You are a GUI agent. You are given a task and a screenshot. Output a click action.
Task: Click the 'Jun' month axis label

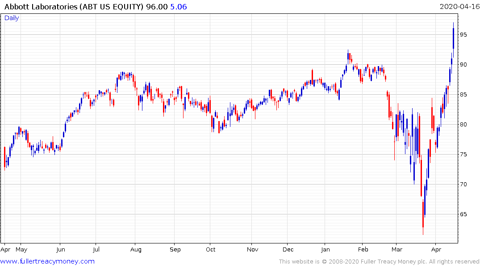click(x=61, y=250)
